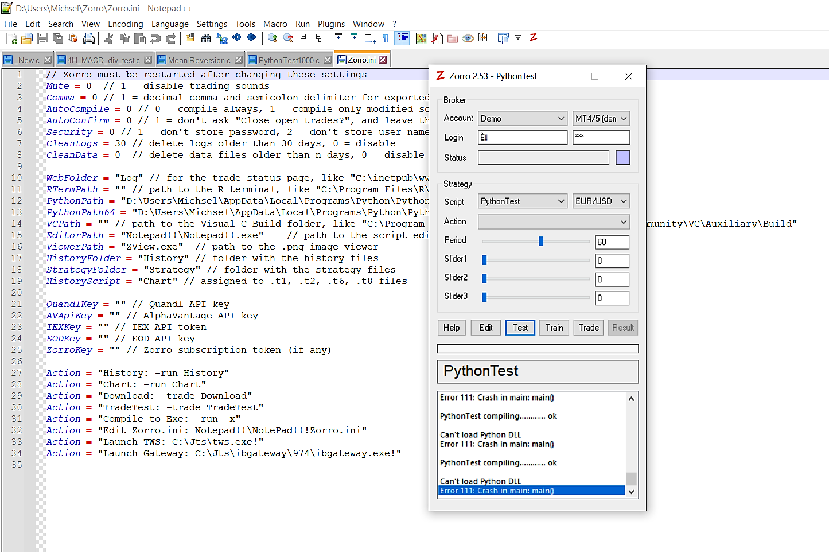Click the Zorro message log scroll-down arrow

click(x=631, y=492)
